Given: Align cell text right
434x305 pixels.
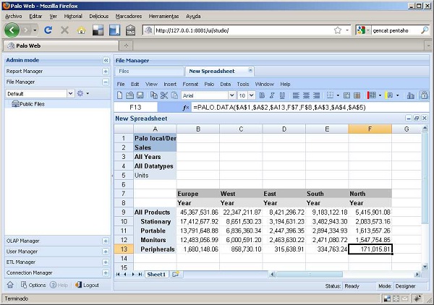Looking at the screenshot, I should pyautogui.click(x=316, y=95).
